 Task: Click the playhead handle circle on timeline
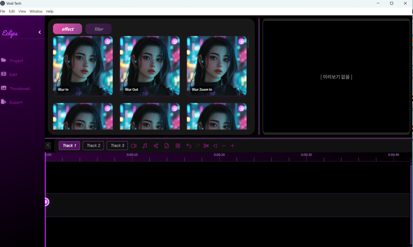pyautogui.click(x=46, y=202)
